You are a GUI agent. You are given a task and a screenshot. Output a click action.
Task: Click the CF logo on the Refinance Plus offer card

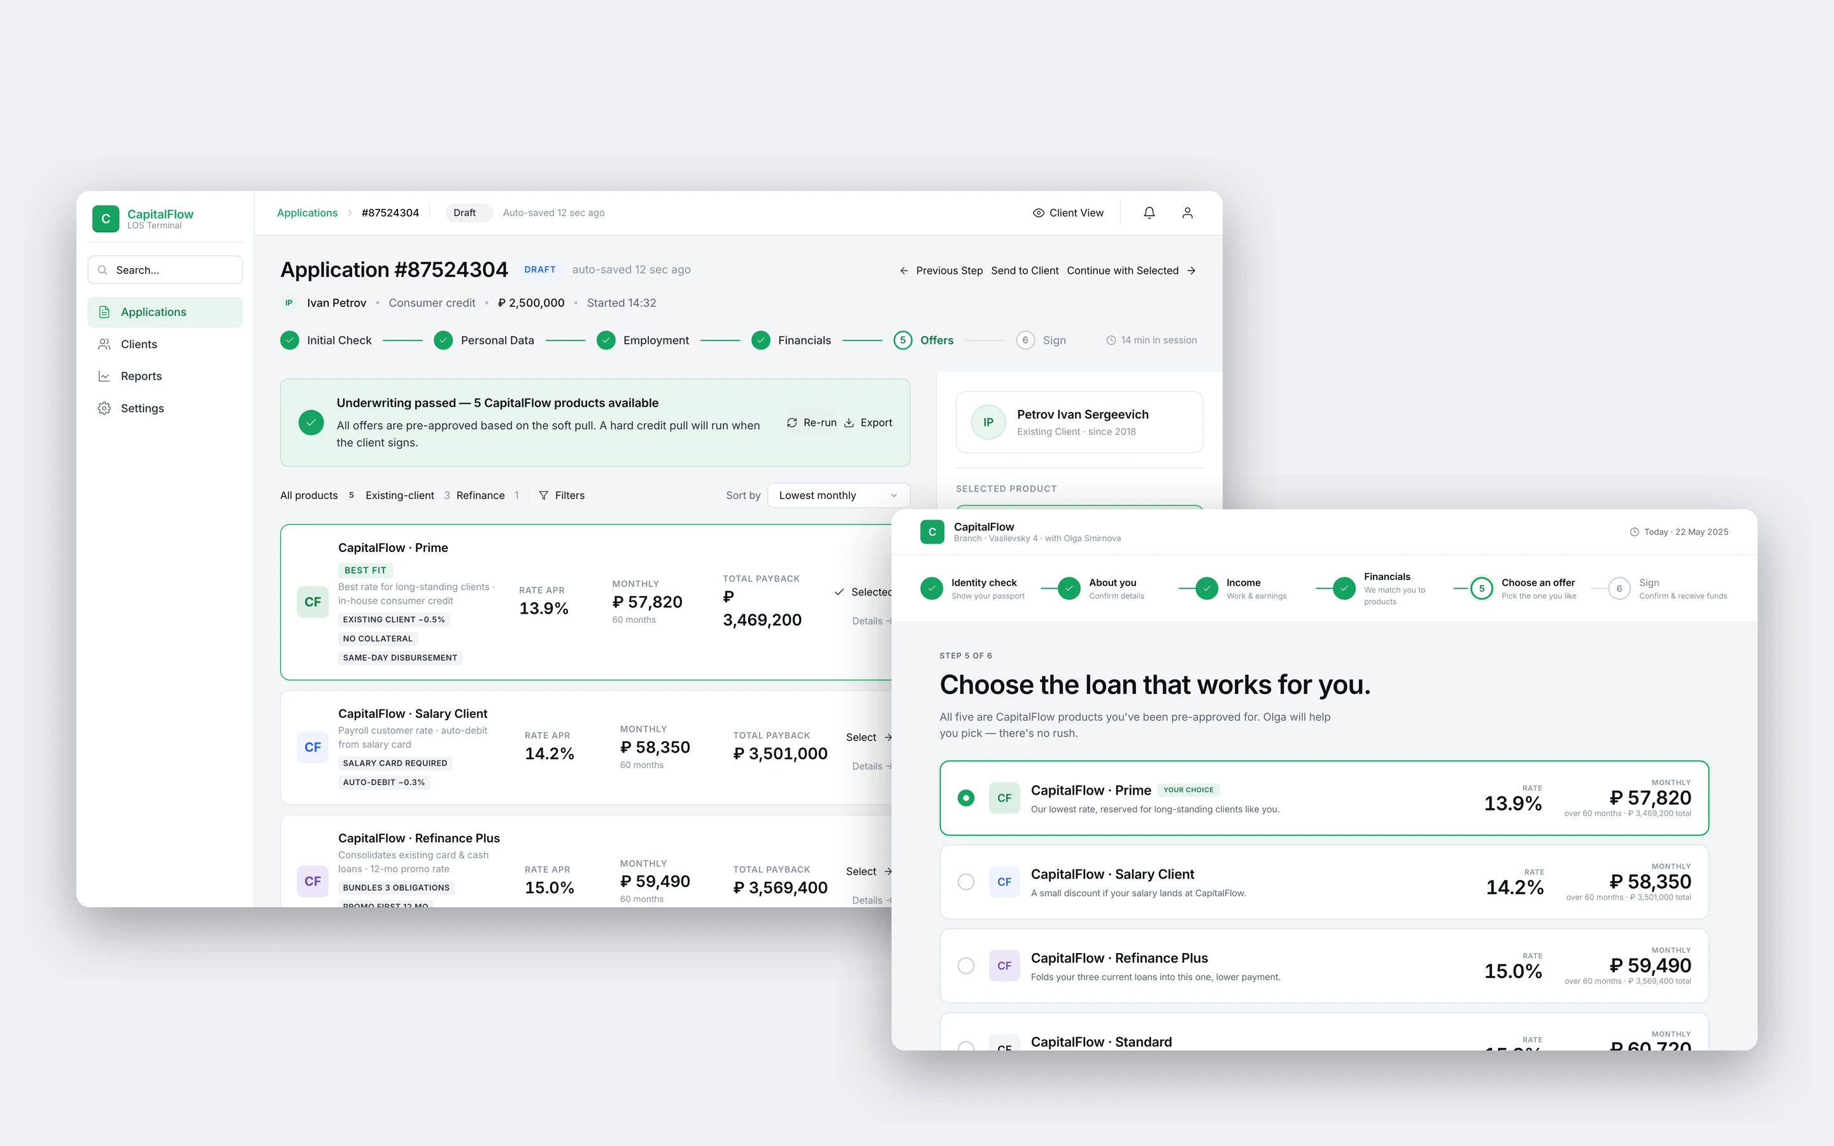313,882
